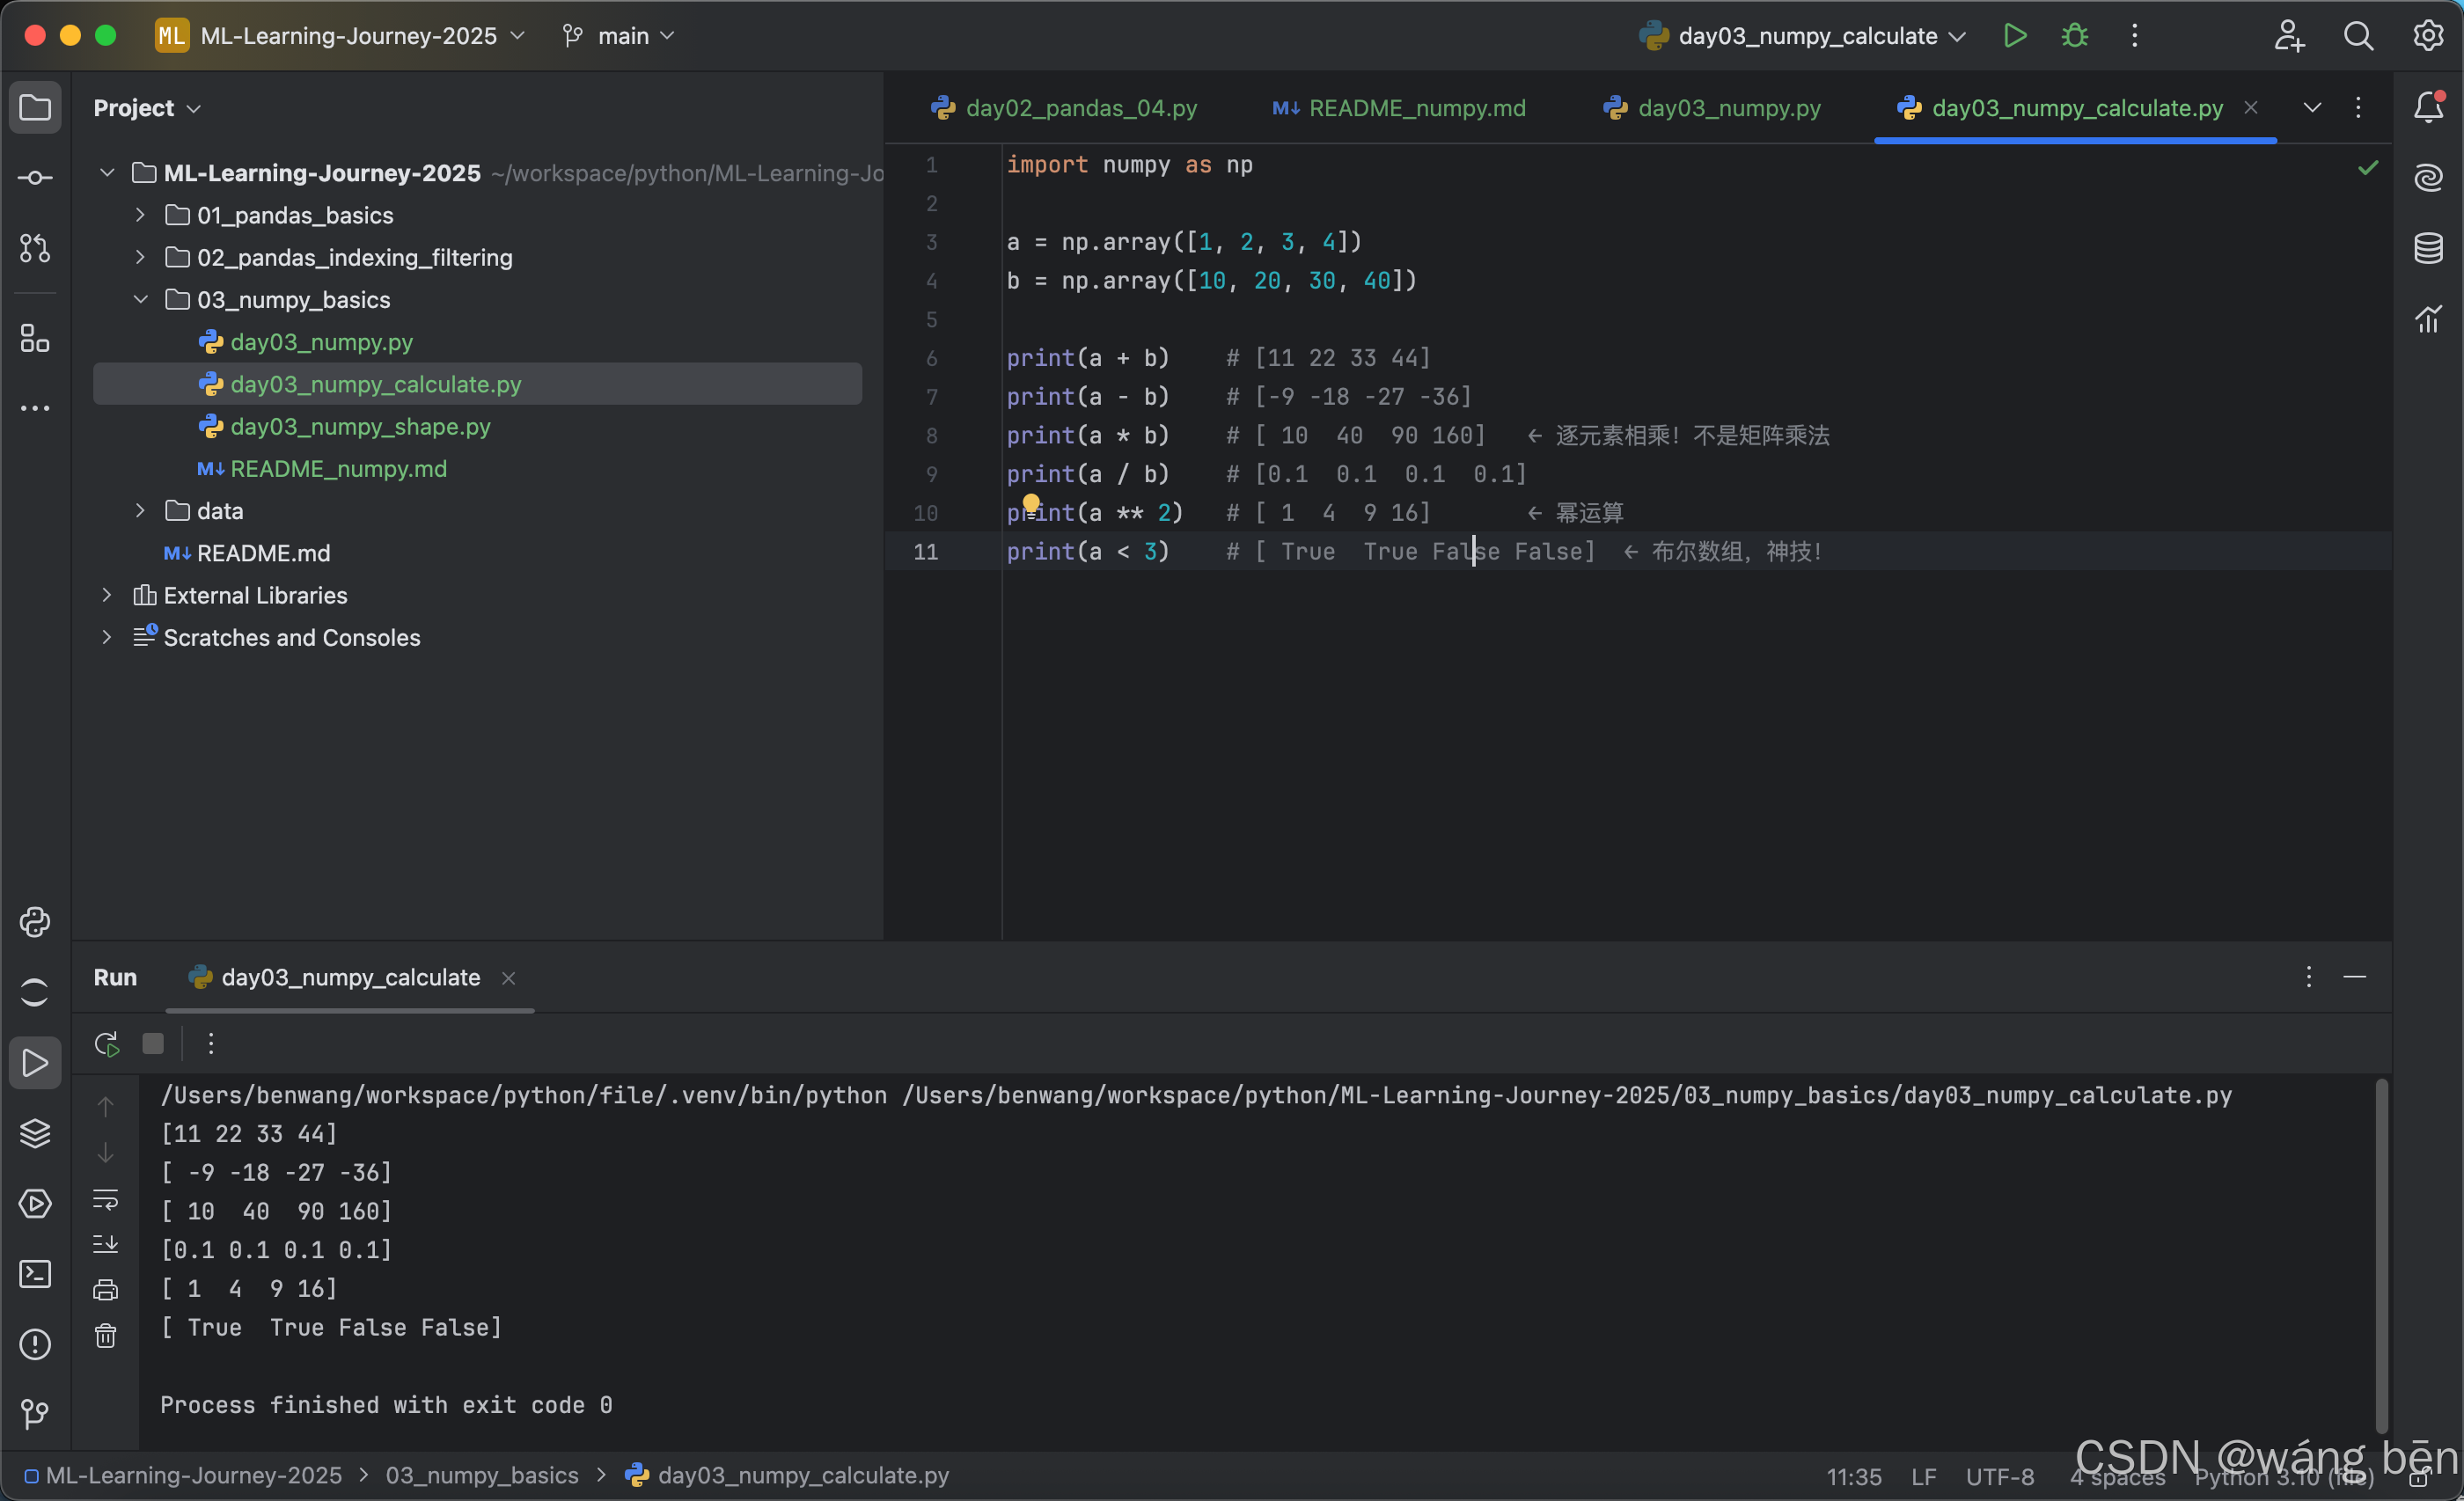Collapse the 03_numpy_basics folder
Screen dimensions: 2464x1501
(140, 300)
